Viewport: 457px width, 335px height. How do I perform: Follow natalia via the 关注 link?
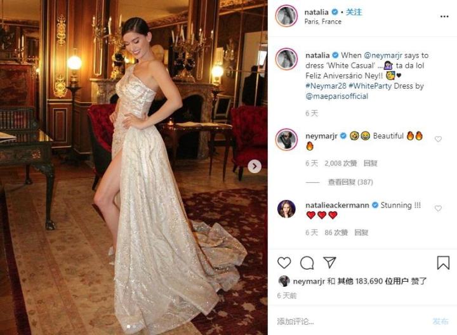(354, 12)
